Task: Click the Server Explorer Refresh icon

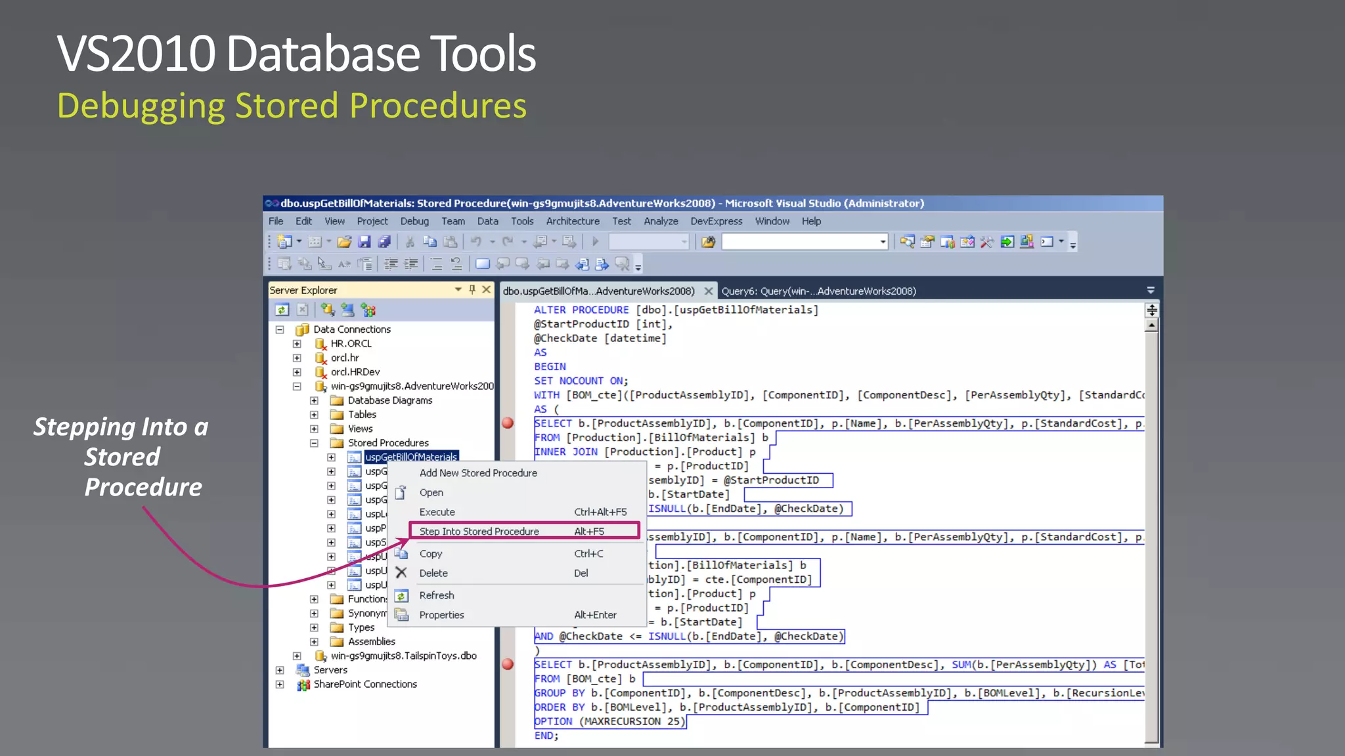Action: [x=282, y=310]
